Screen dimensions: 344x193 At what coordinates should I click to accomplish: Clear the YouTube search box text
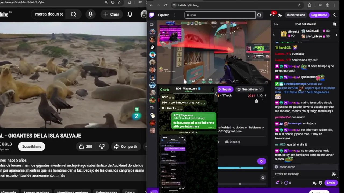pos(62,14)
